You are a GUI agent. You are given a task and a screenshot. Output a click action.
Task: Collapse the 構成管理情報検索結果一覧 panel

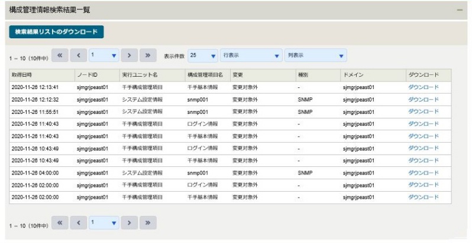[x=460, y=10]
